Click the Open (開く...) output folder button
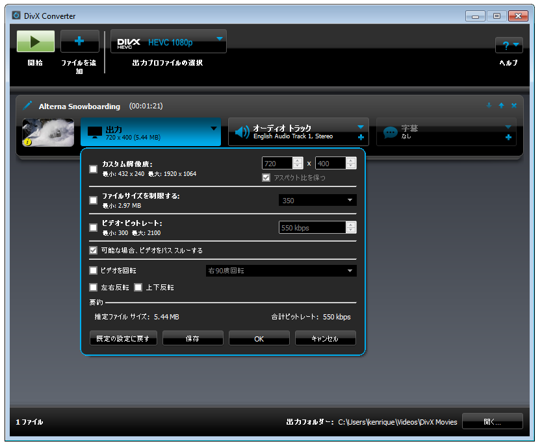This screenshot has height=448, width=542. click(492, 421)
